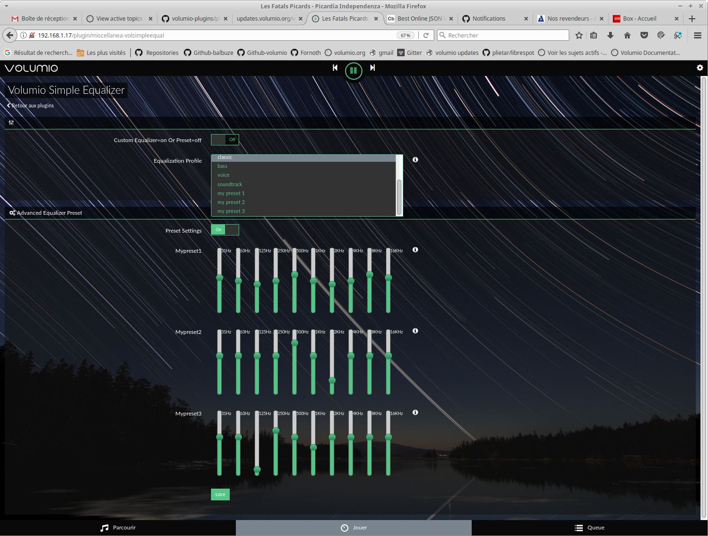Switch to Best Online JSON tab
The image size is (708, 536).
point(420,19)
